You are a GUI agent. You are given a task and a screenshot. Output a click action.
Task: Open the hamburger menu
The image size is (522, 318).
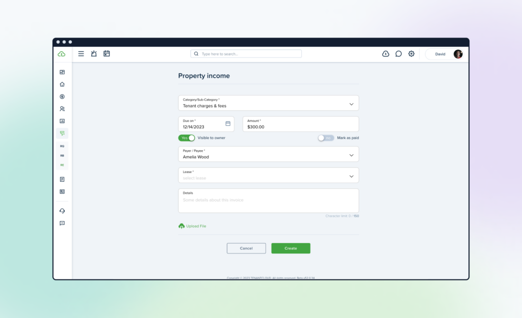tap(81, 54)
